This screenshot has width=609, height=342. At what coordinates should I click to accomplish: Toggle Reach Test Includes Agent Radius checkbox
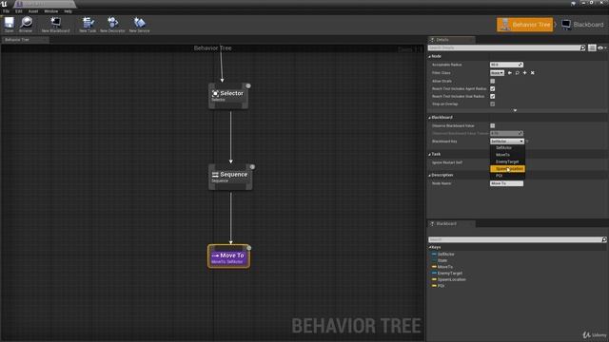(x=493, y=88)
